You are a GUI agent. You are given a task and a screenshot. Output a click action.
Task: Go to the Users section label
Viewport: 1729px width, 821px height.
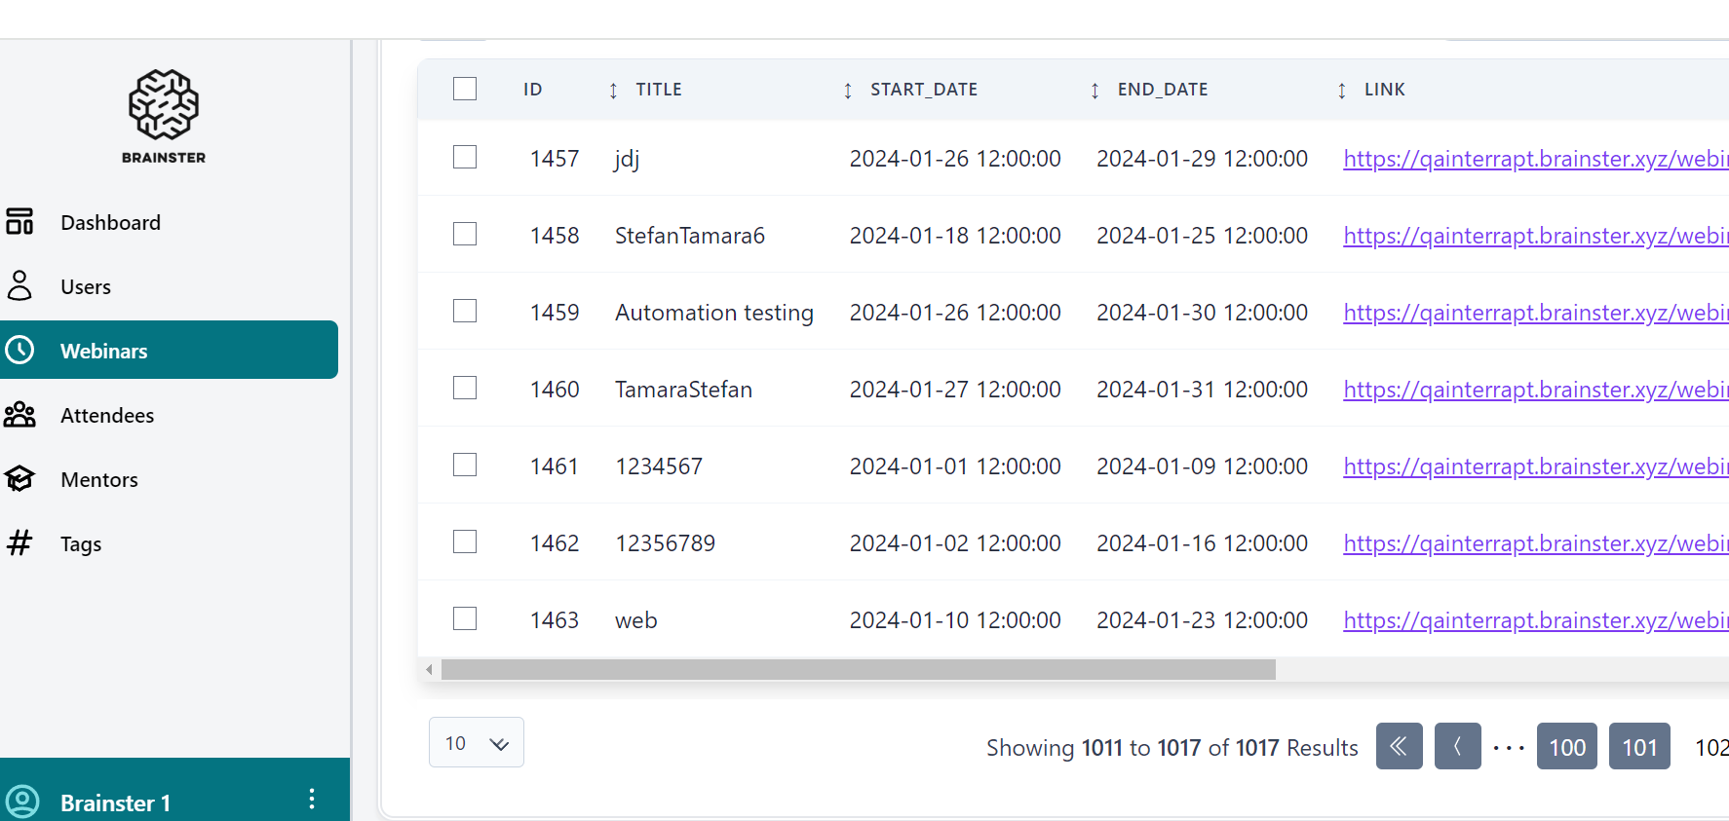[86, 287]
